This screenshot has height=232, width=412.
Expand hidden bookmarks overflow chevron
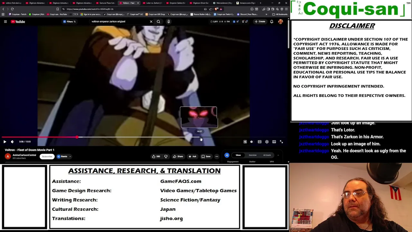coord(266,14)
